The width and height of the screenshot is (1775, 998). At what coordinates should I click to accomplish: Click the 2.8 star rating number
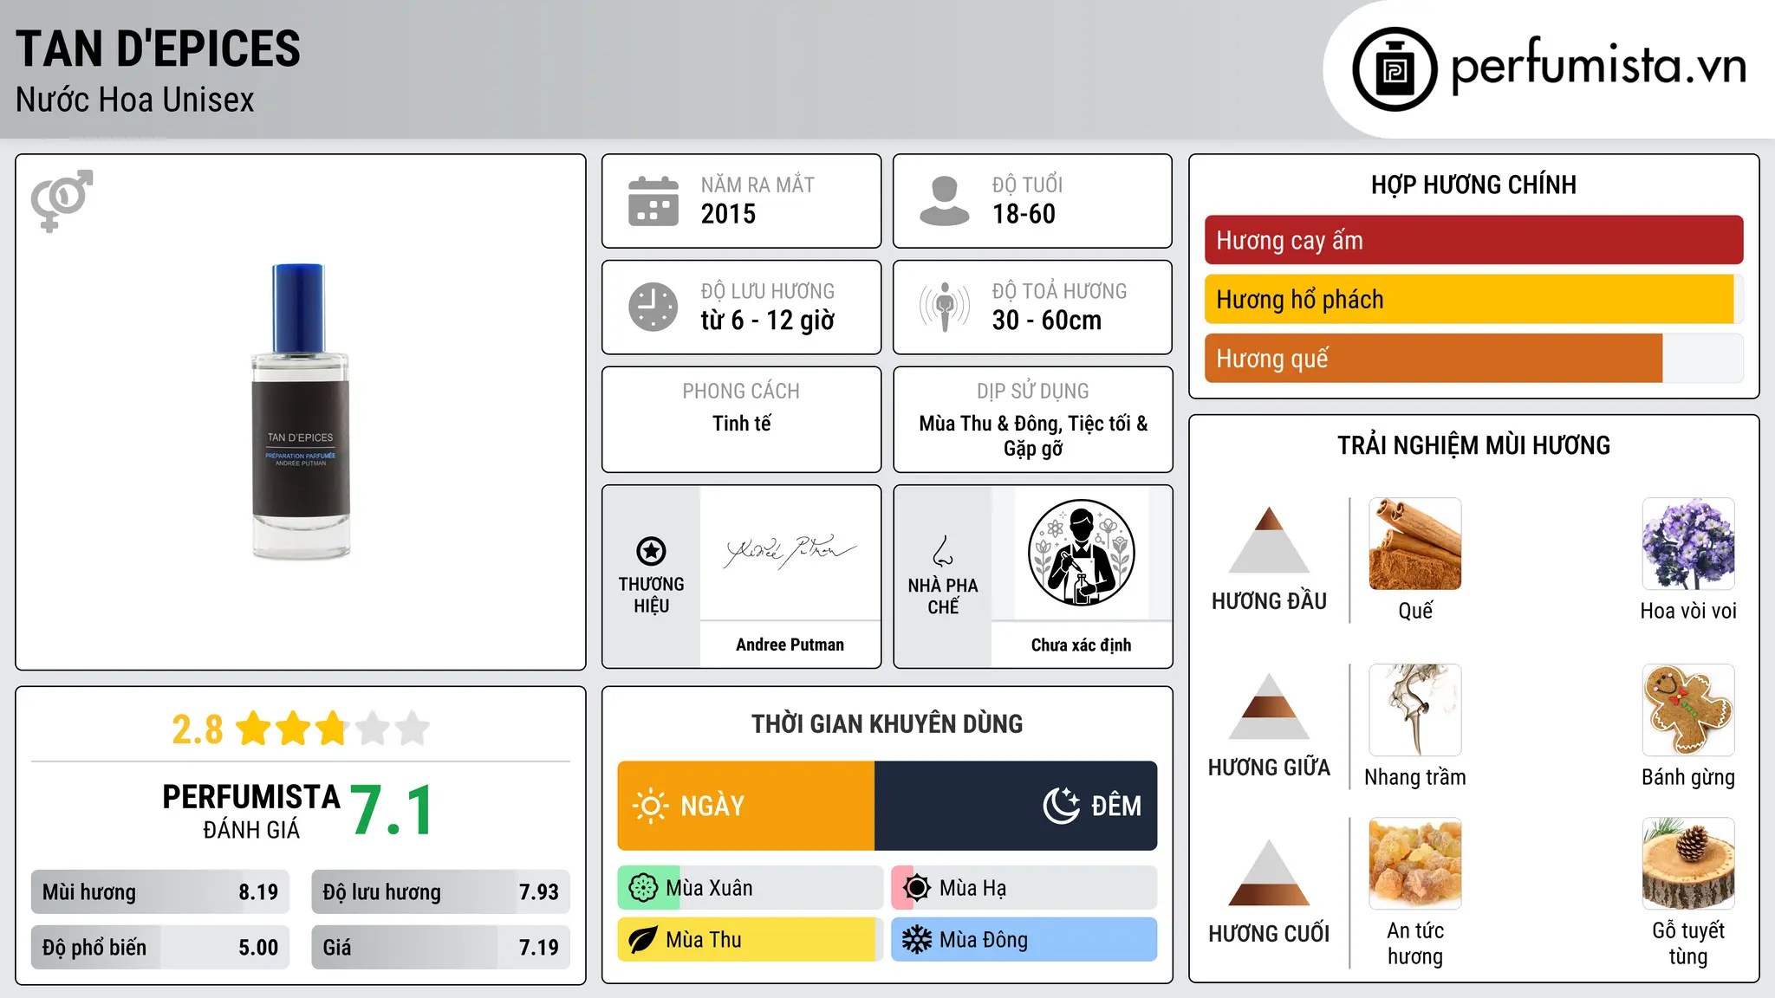pyautogui.click(x=197, y=729)
